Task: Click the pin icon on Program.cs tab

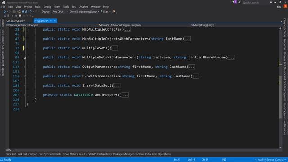Action: tap(51, 21)
